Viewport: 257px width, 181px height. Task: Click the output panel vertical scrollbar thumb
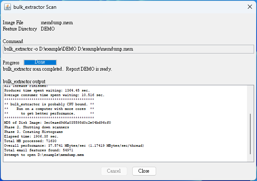250,134
